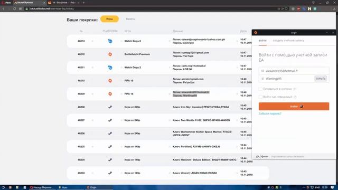Click highlighted login data in row 46209
Image resolution: width=338 pixels, height=190 pixels.
click(x=191, y=94)
